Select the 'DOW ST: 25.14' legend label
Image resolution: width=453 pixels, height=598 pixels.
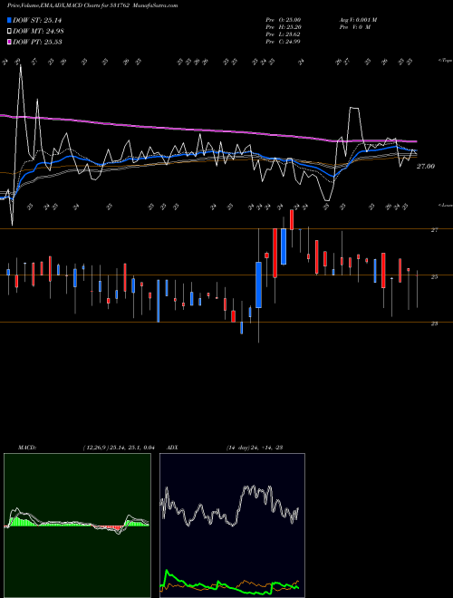click(x=37, y=20)
